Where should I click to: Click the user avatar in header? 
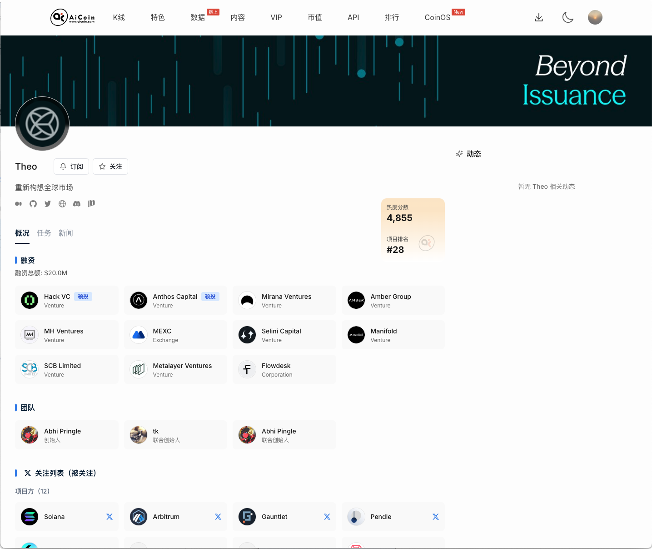click(x=595, y=17)
